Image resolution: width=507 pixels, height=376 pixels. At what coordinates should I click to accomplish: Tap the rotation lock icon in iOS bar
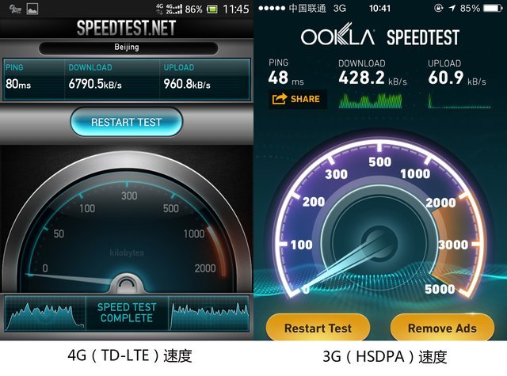[438, 8]
